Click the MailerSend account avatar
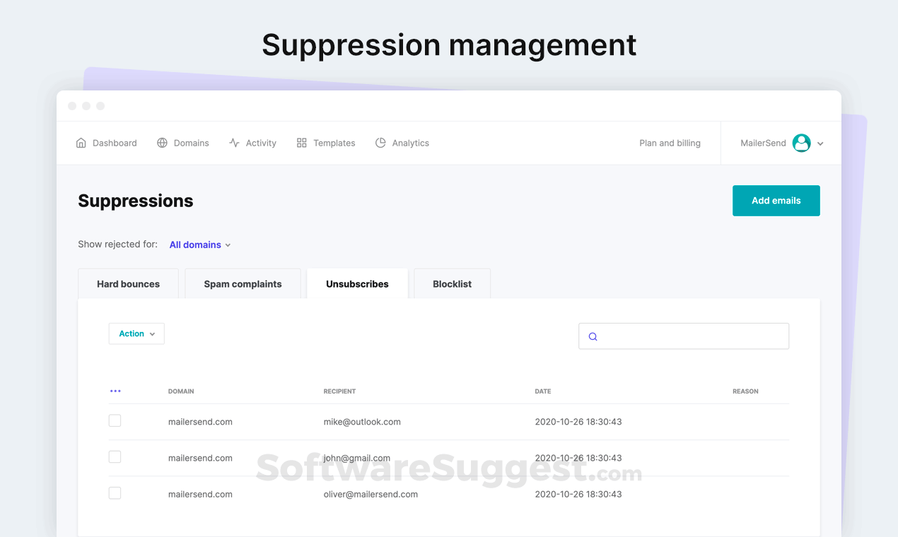Image resolution: width=898 pixels, height=537 pixels. (x=801, y=143)
